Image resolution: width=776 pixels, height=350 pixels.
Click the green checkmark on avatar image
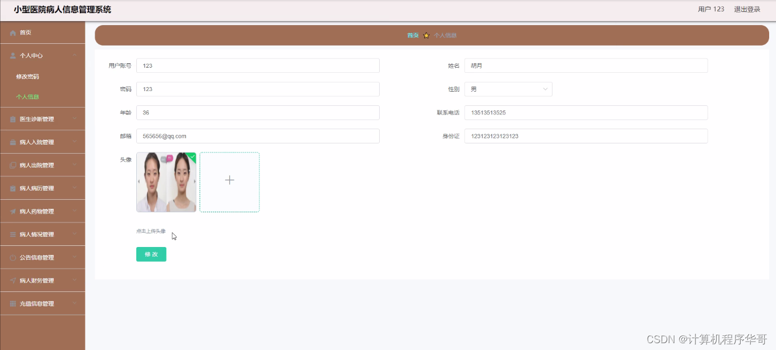click(192, 157)
